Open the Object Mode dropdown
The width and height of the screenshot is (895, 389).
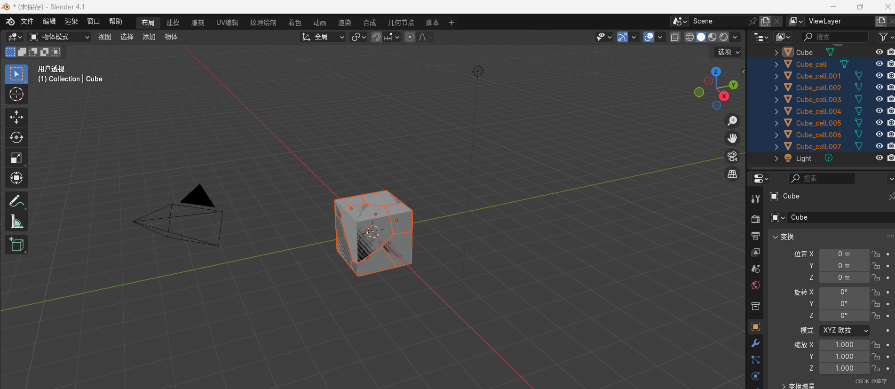click(59, 37)
